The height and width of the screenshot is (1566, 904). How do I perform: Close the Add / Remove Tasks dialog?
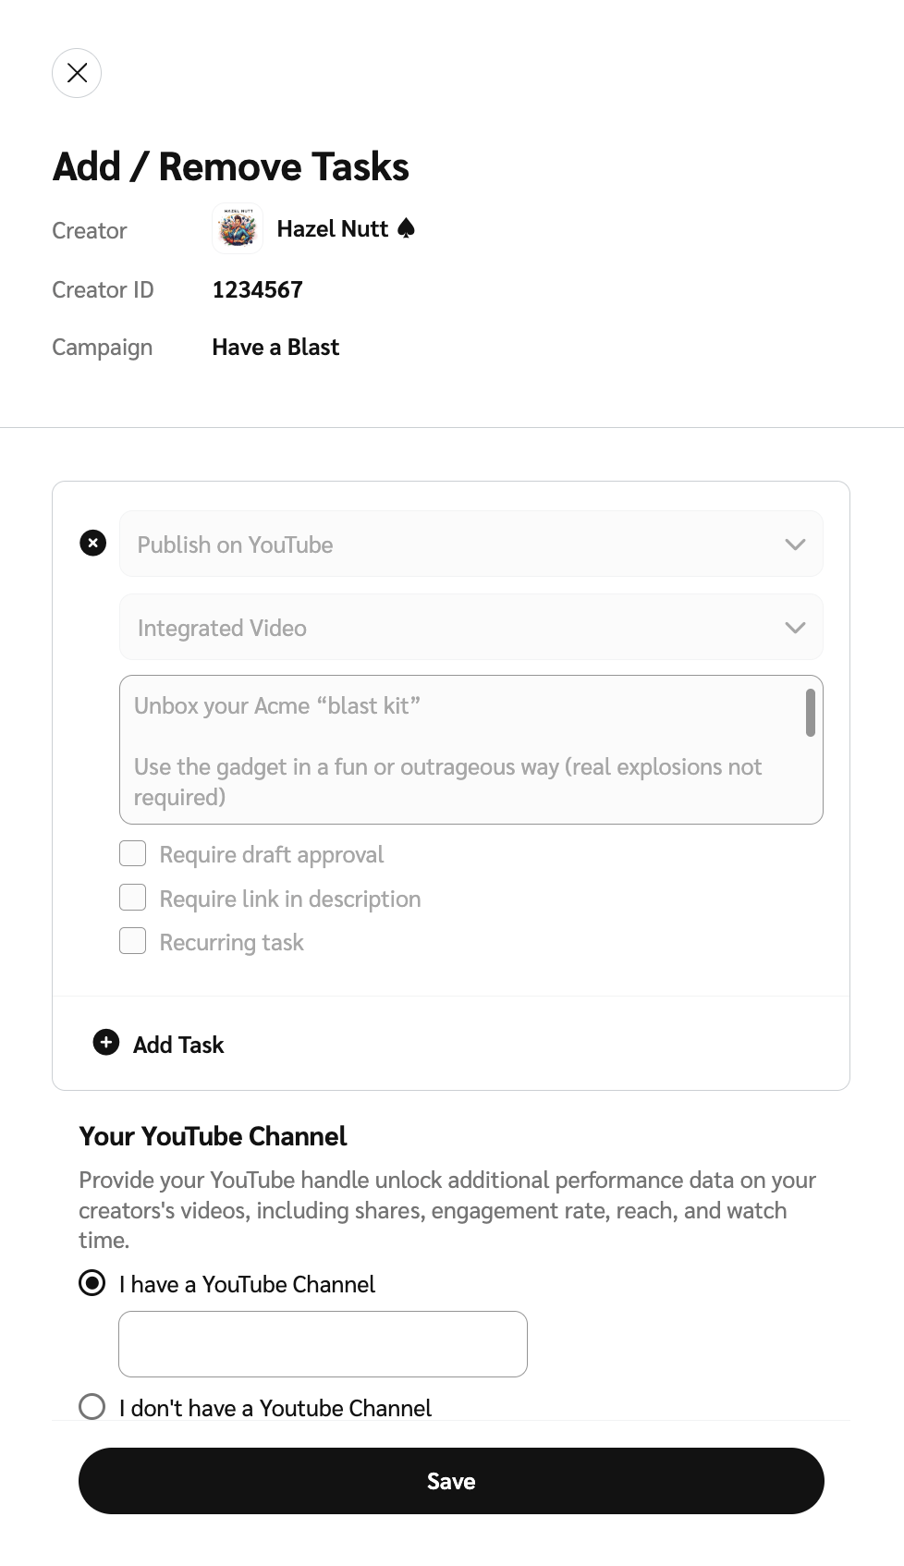tap(77, 73)
